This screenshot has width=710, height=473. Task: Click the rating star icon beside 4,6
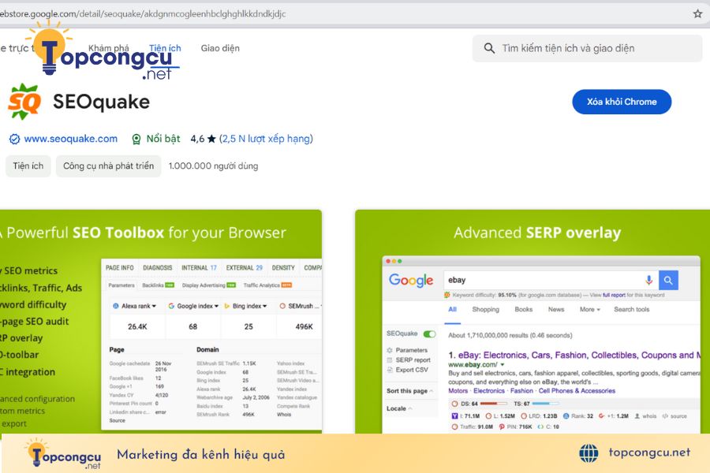[x=211, y=139]
